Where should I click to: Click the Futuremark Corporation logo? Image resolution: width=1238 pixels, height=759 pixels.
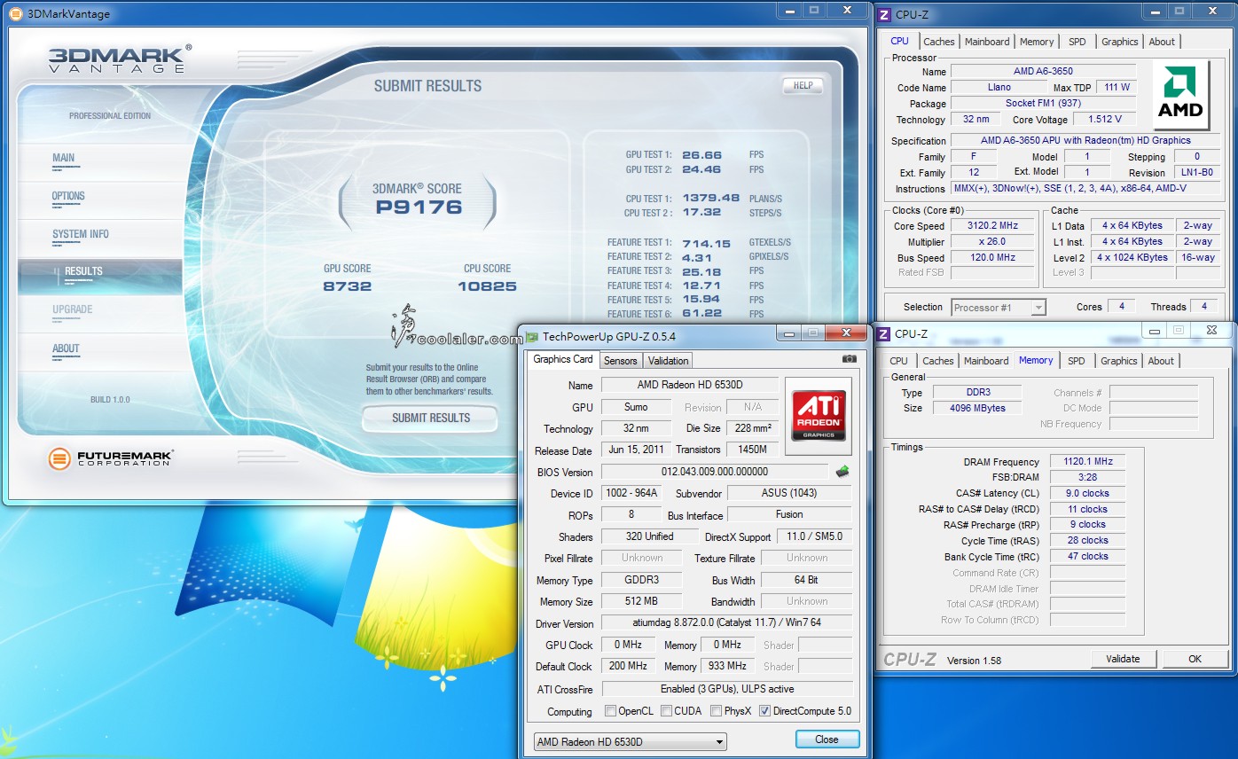tap(111, 458)
